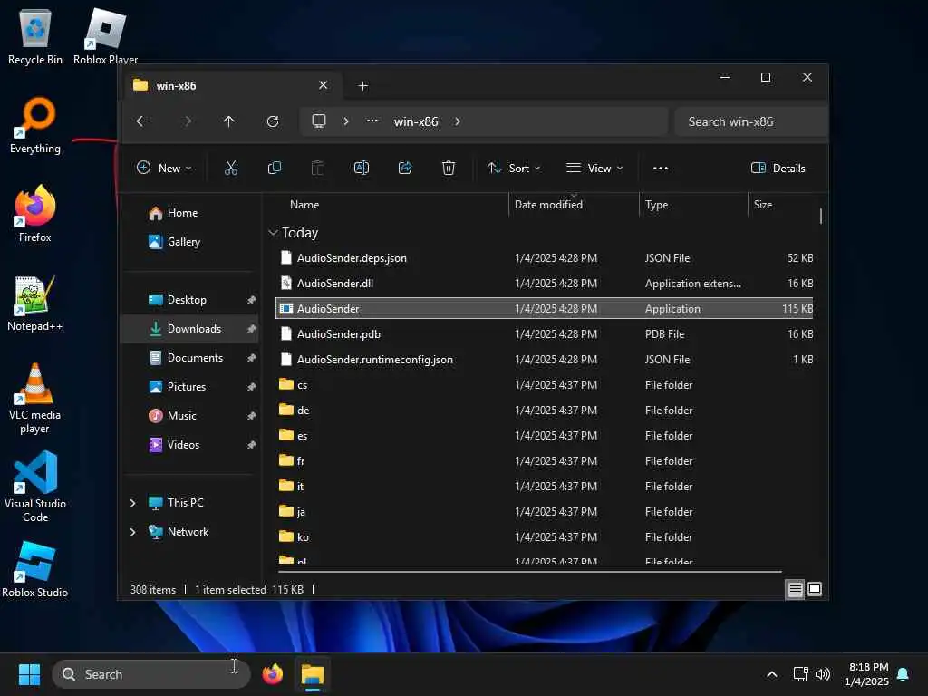Screen dimensions: 928x696
Task: Click taskbar Search box
Action: coord(151,674)
